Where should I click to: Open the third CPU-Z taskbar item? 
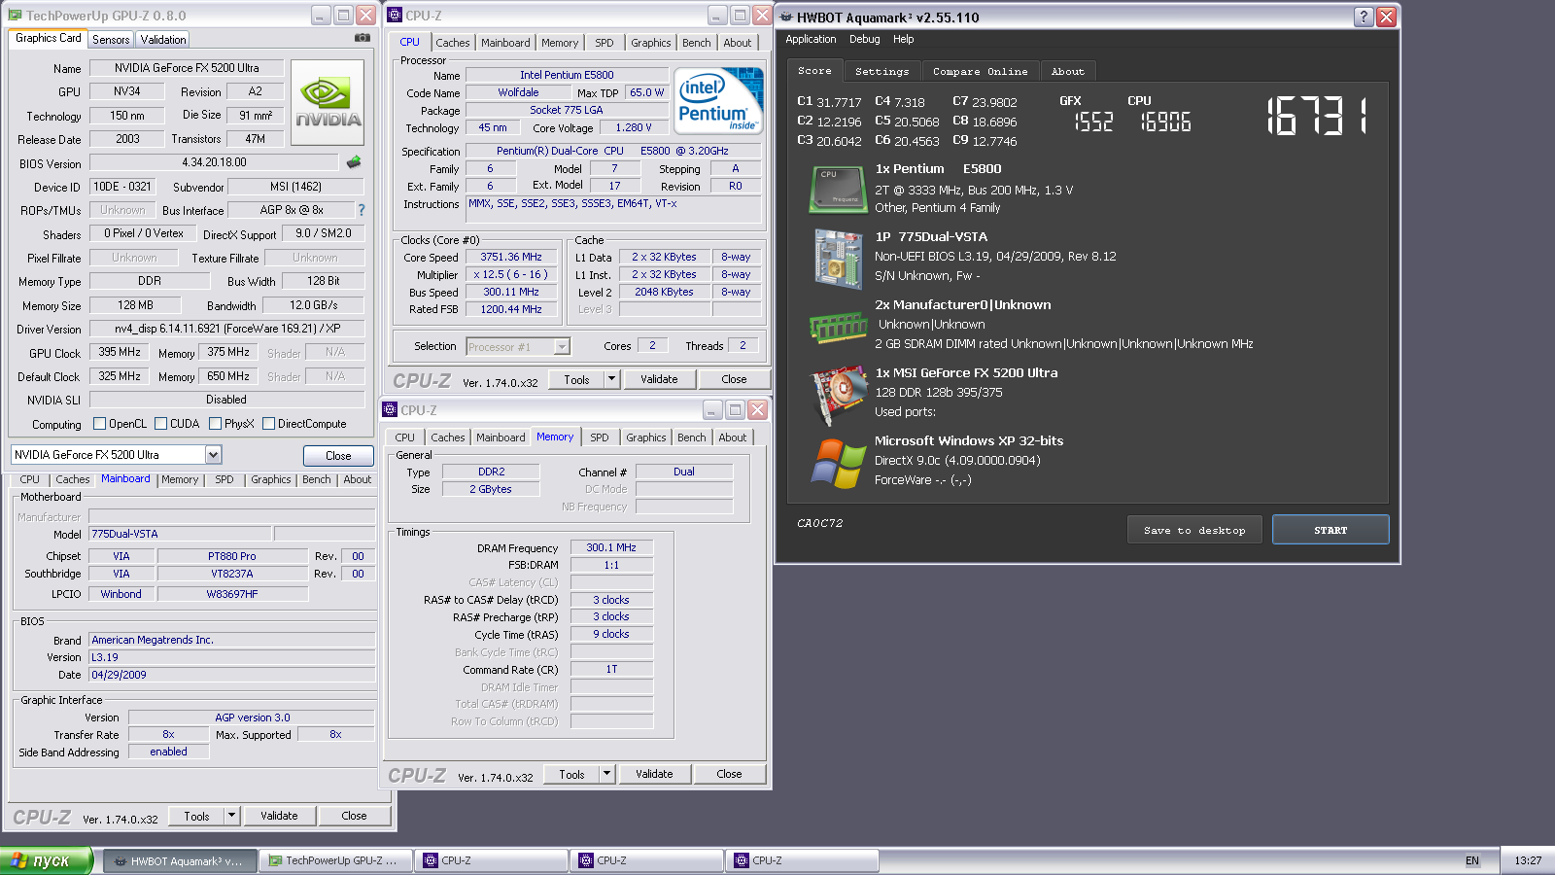coord(803,860)
